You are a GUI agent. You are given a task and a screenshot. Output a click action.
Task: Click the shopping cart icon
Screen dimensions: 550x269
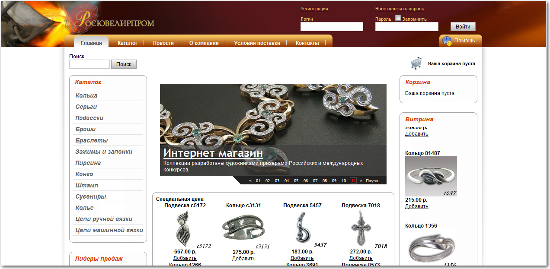coord(416,63)
